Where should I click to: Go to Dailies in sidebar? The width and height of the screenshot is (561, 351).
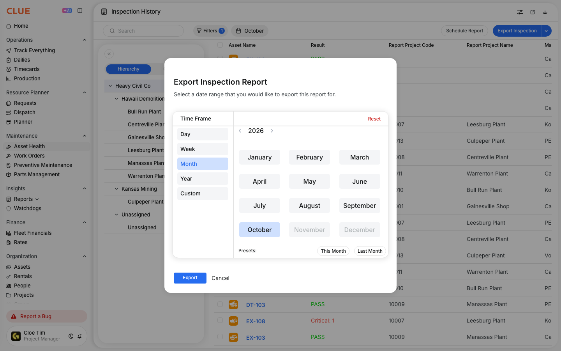[22, 60]
